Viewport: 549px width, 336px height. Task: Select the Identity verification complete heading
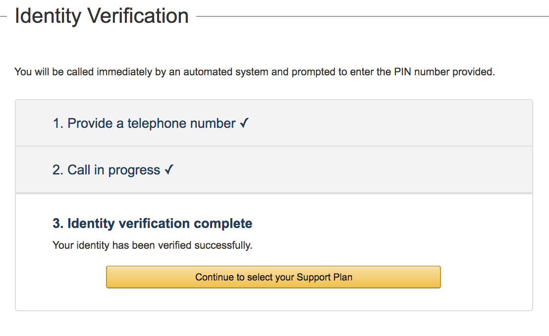[152, 224]
